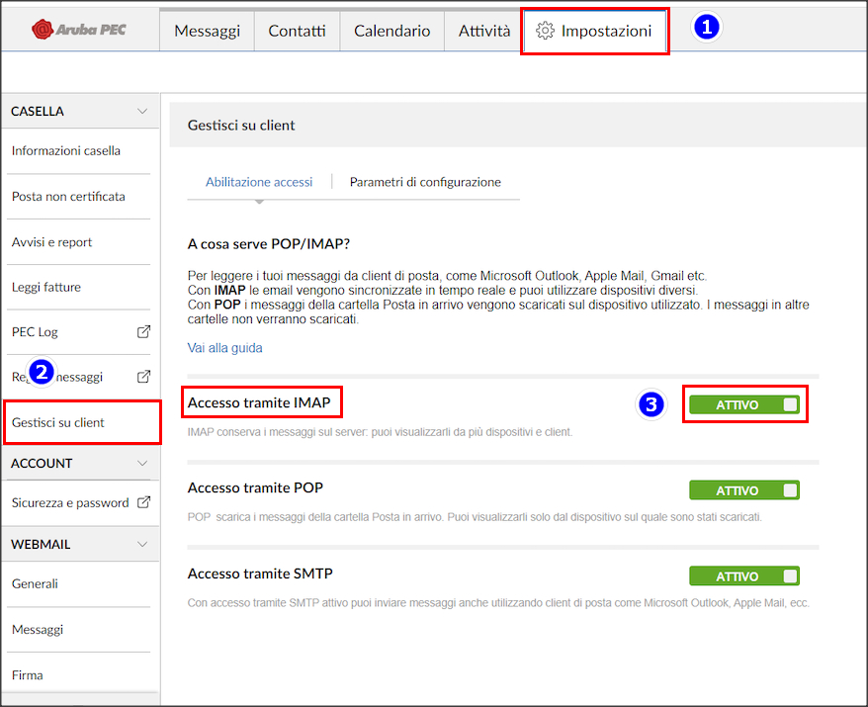This screenshot has width=868, height=707.
Task: Go to the Contatti menu
Action: pos(297,31)
